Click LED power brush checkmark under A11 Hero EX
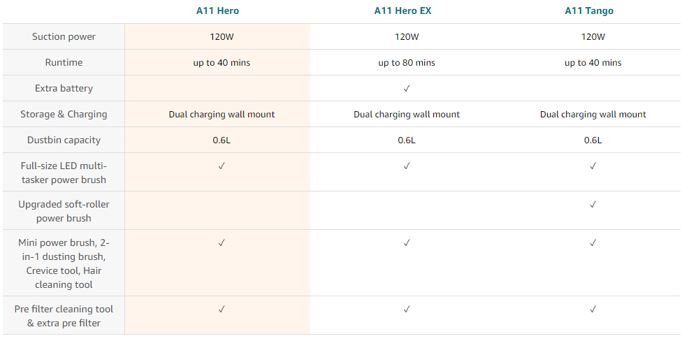 [x=407, y=166]
